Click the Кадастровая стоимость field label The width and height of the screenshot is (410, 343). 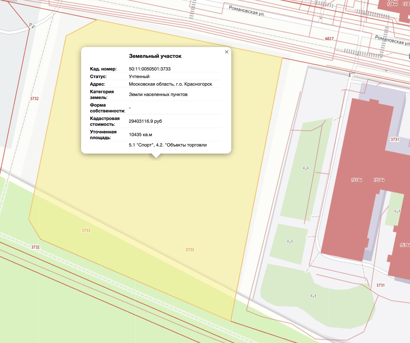click(x=105, y=121)
